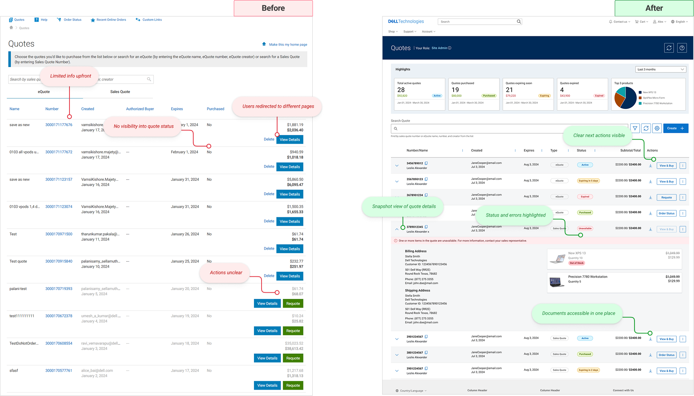Screen dimensions: 694x396
Task: Click the search magnifier in Before search box
Action: tap(149, 79)
